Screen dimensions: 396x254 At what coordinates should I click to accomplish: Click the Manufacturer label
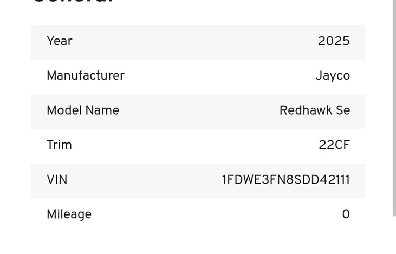[86, 75]
